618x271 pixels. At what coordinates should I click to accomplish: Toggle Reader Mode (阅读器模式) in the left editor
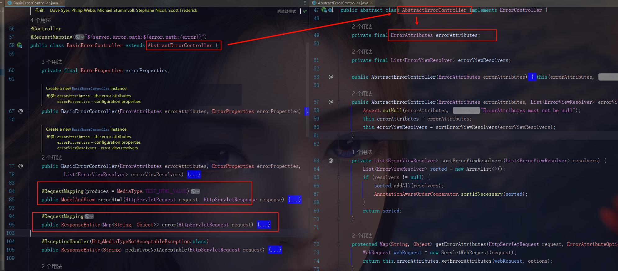click(x=287, y=11)
